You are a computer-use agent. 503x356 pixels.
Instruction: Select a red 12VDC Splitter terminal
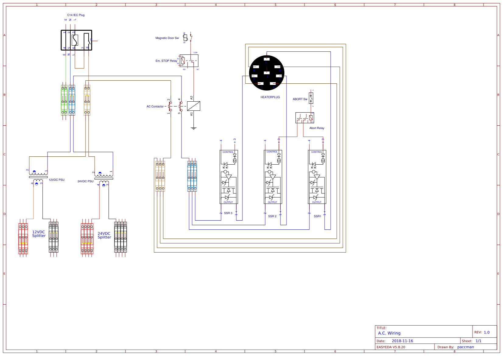tap(23, 237)
